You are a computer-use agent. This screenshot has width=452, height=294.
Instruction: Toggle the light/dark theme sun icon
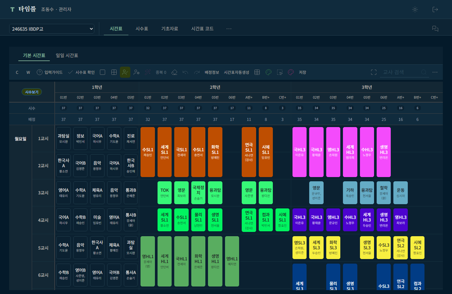[x=415, y=9]
